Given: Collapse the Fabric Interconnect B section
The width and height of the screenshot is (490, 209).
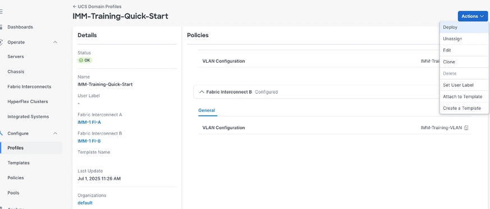Looking at the screenshot, I should pyautogui.click(x=202, y=92).
